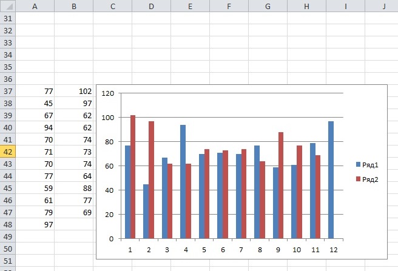Click cell B45 containing 88

[74, 188]
